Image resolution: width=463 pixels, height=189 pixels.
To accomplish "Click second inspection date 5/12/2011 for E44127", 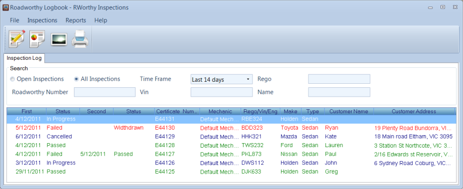I will click(93, 154).
